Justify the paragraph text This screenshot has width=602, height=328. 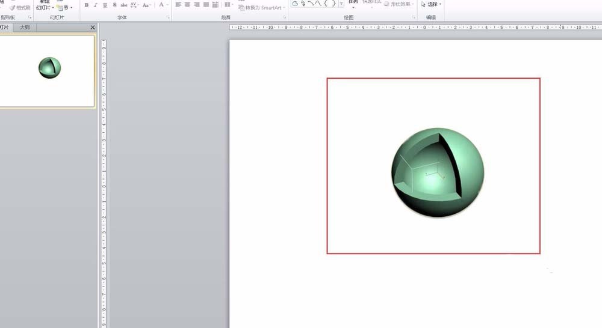tap(206, 5)
